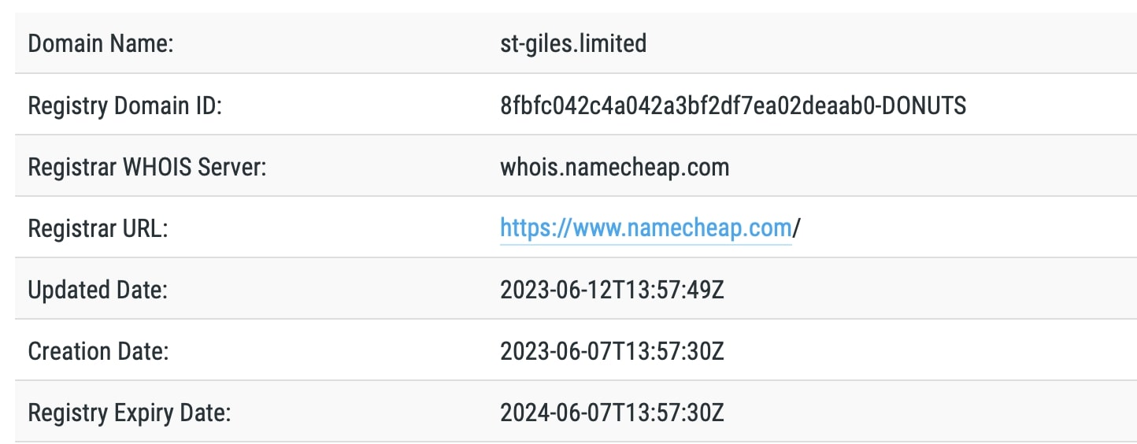Click the Creation Date value 2023-06-07T13:57:30Z
Image resolution: width=1137 pixels, height=444 pixels.
pyautogui.click(x=612, y=351)
